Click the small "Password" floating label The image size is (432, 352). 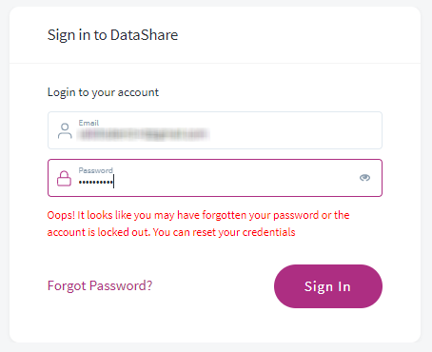(96, 170)
